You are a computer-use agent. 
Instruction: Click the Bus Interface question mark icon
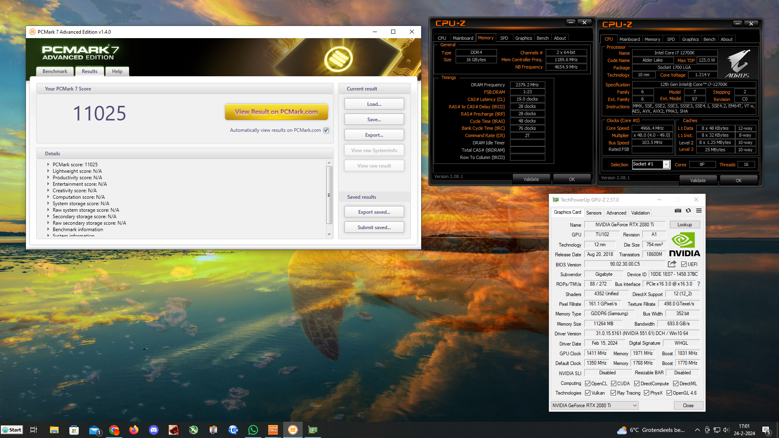(x=699, y=284)
